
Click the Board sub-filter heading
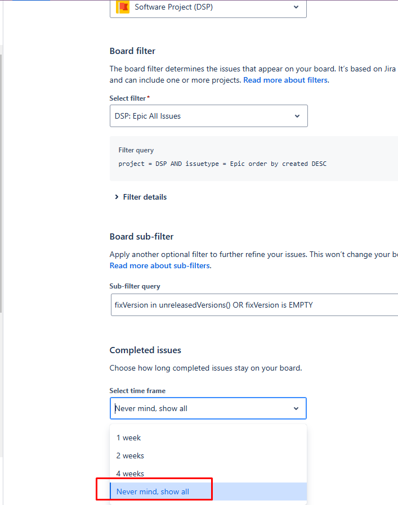[141, 236]
